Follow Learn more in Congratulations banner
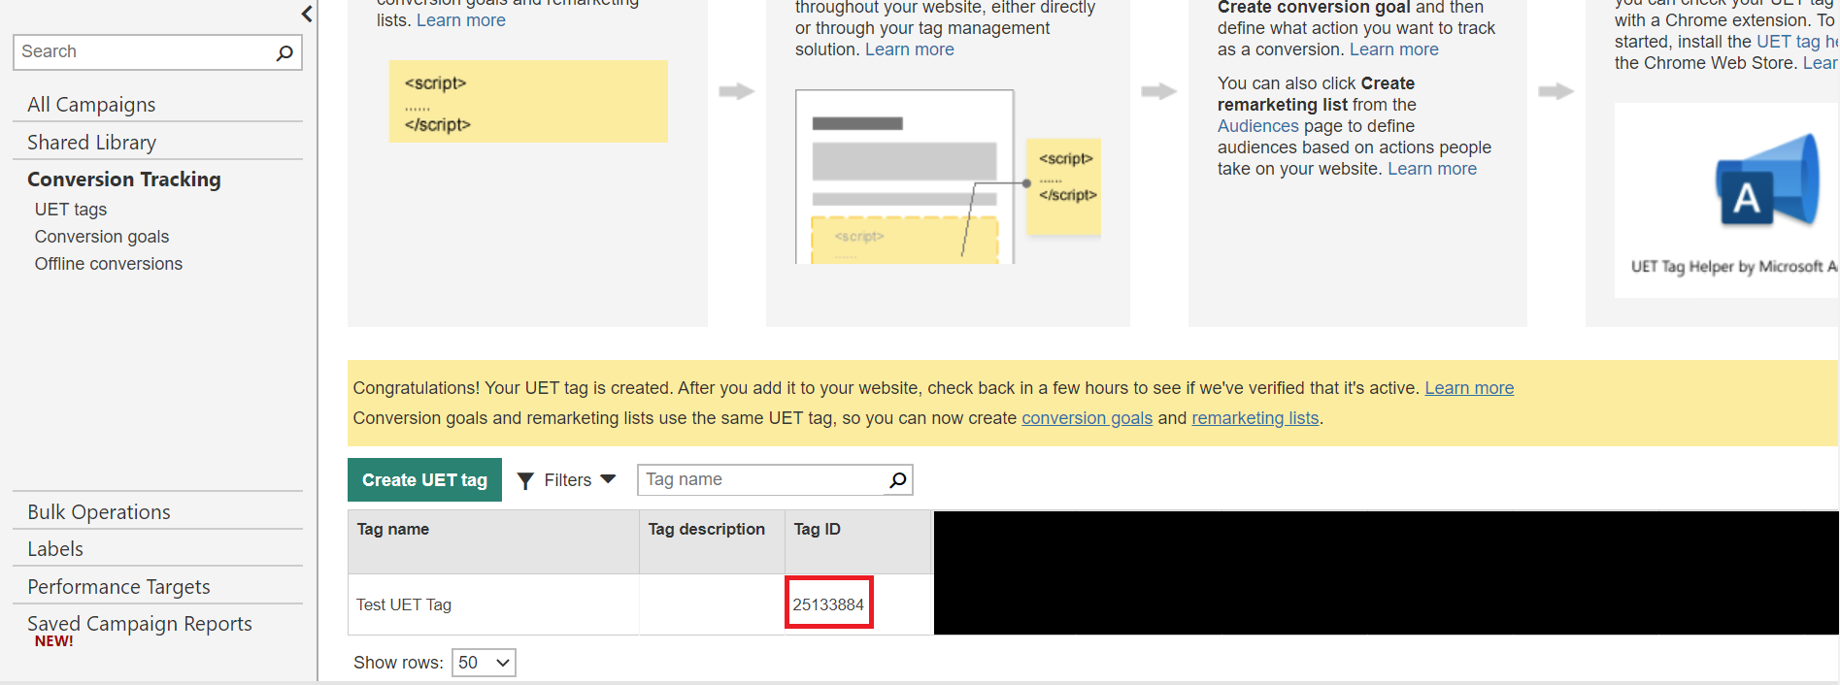The image size is (1840, 685). tap(1469, 388)
